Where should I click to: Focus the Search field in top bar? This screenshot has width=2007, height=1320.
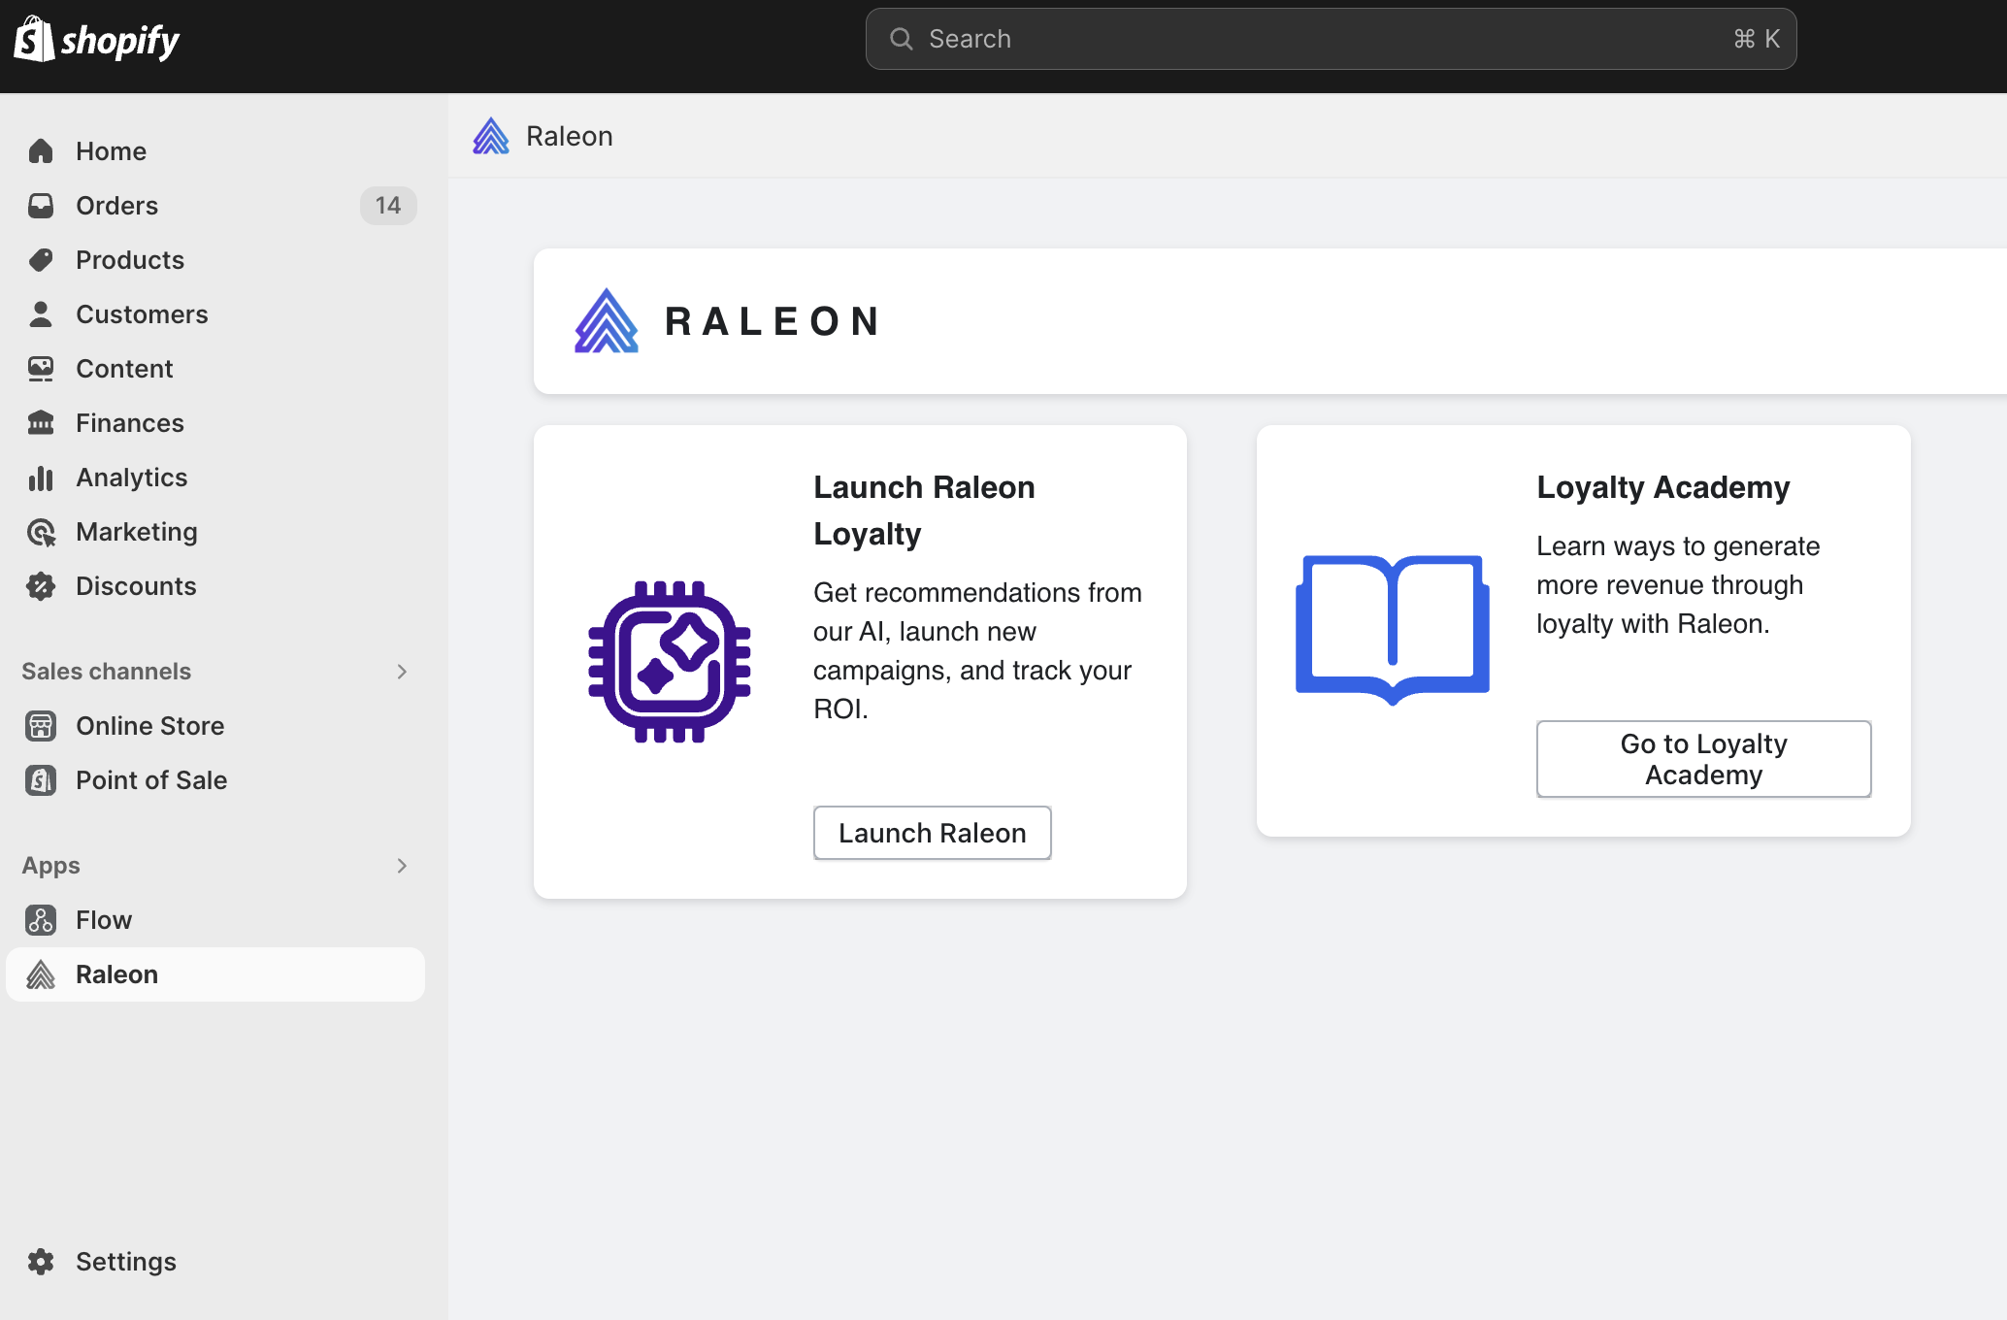[1330, 39]
